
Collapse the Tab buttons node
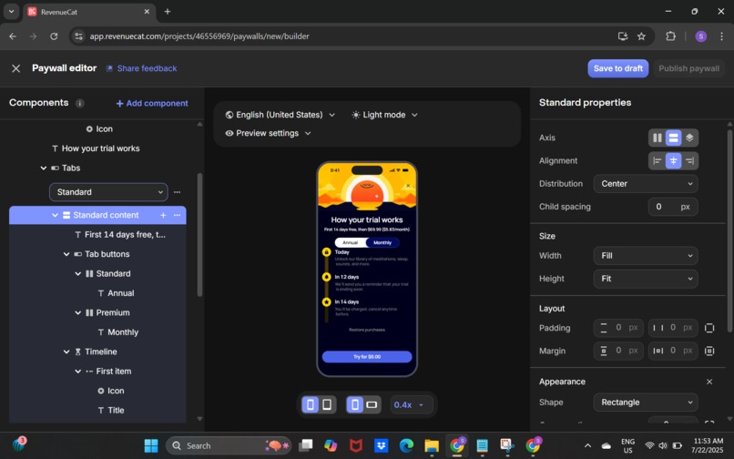coord(66,254)
